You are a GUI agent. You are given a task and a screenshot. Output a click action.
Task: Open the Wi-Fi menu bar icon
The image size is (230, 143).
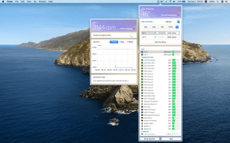tap(170, 2)
